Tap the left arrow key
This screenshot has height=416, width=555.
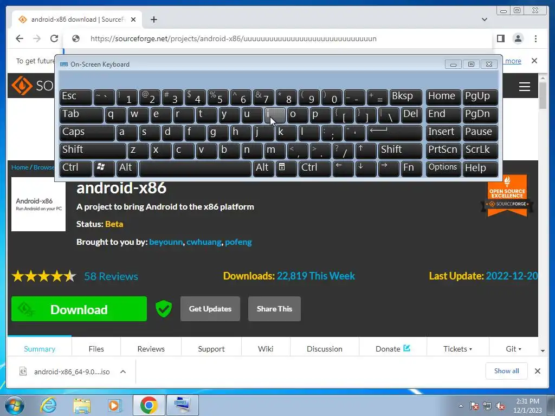(343, 168)
